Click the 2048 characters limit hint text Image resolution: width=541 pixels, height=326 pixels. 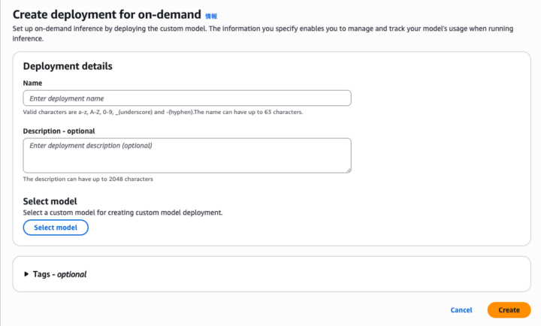93,179
